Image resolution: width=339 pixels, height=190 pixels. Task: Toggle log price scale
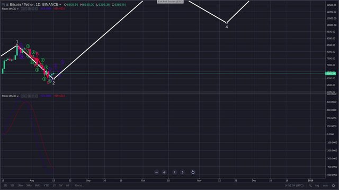point(317,185)
